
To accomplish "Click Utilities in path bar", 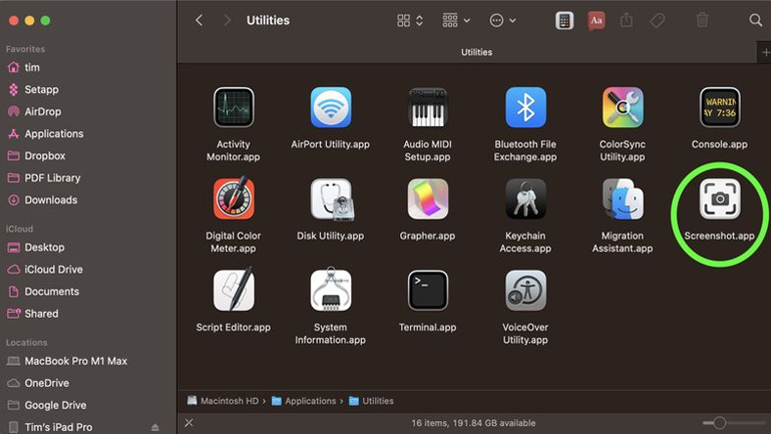I will 371,401.
